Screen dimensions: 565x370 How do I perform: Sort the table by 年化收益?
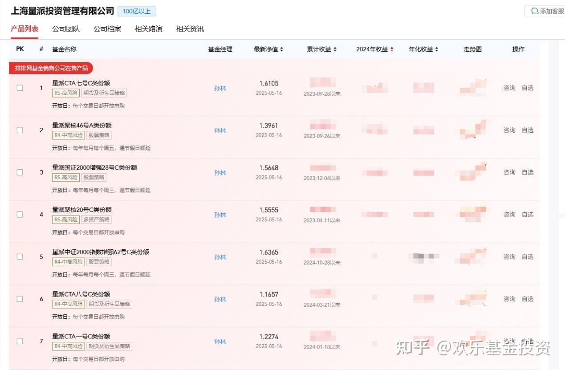point(423,49)
